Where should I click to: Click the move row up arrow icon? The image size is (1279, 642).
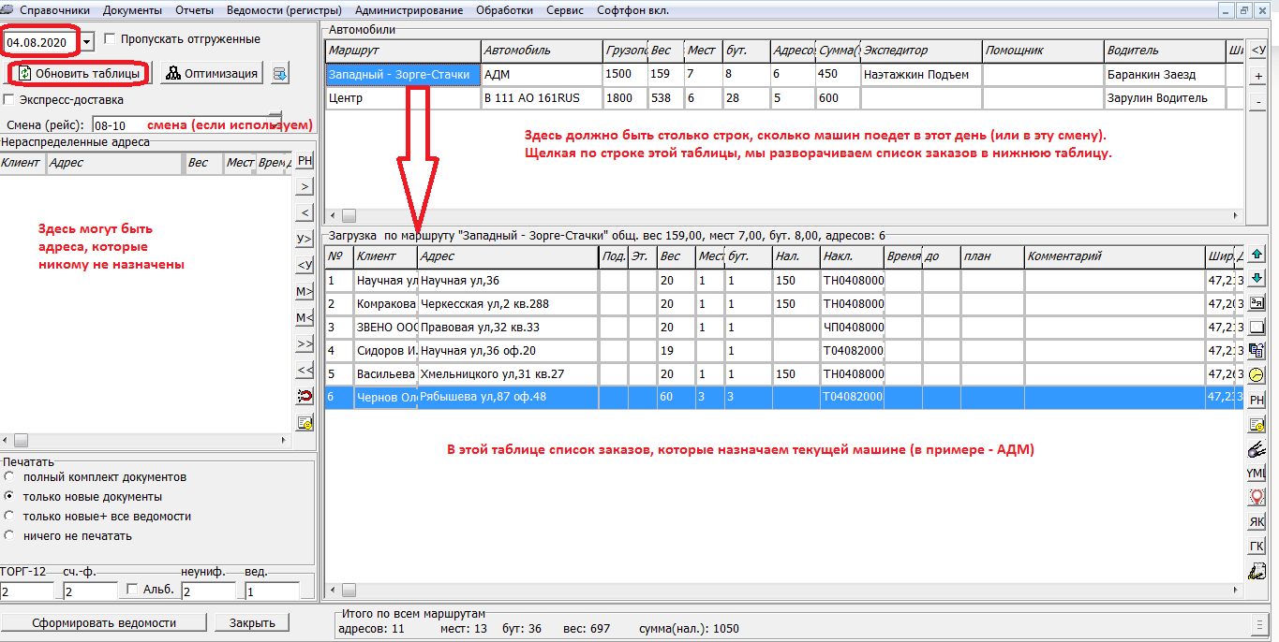click(1257, 254)
